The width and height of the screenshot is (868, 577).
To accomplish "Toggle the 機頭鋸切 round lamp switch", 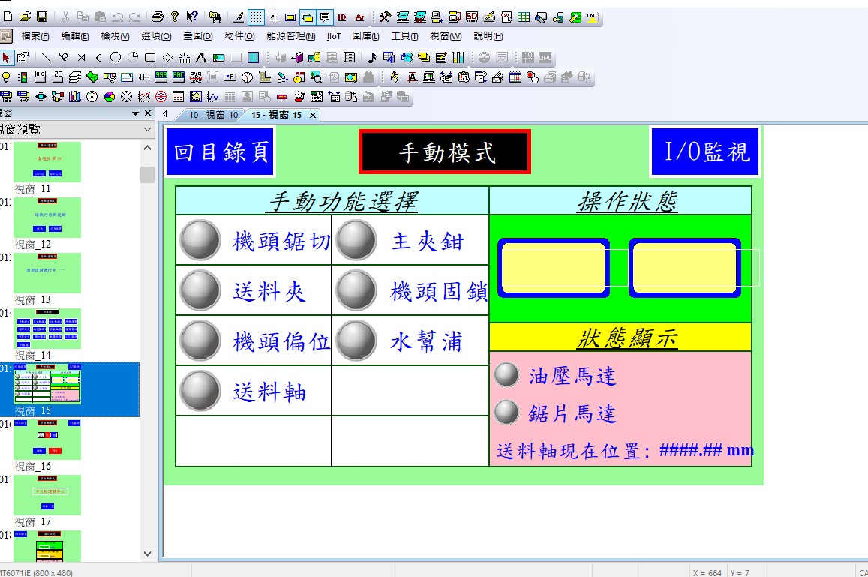I will 200,241.
